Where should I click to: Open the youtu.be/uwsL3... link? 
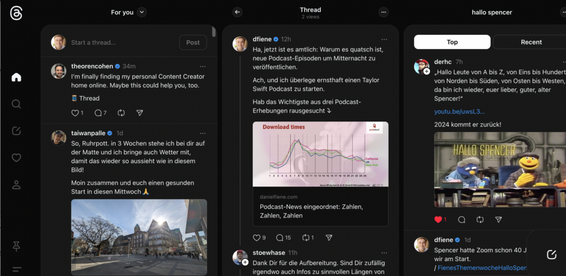459,112
